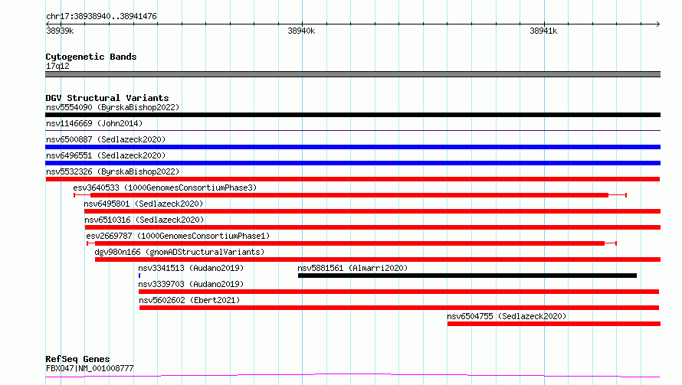This screenshot has width=682, height=385.
Task: Open esv3640533 (1000GenomesConsortiumPhase3) label
Action: [165, 188]
